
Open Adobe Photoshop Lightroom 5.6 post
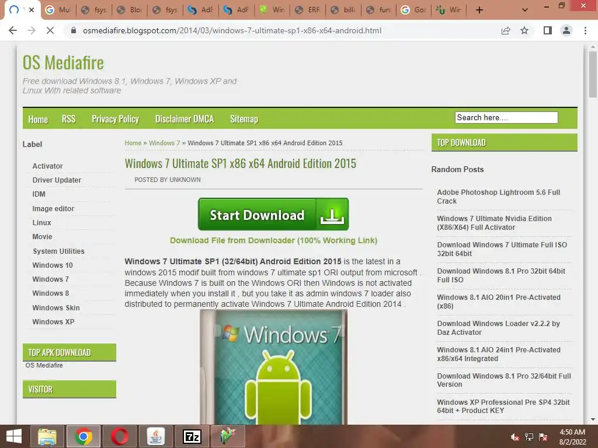(499, 197)
